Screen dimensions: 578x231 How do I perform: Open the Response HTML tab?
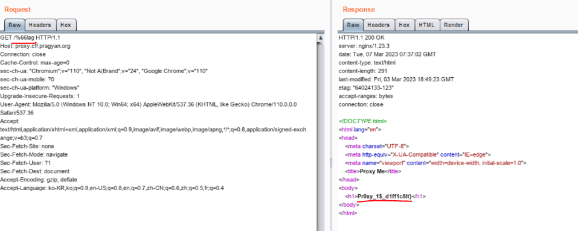coord(427,25)
